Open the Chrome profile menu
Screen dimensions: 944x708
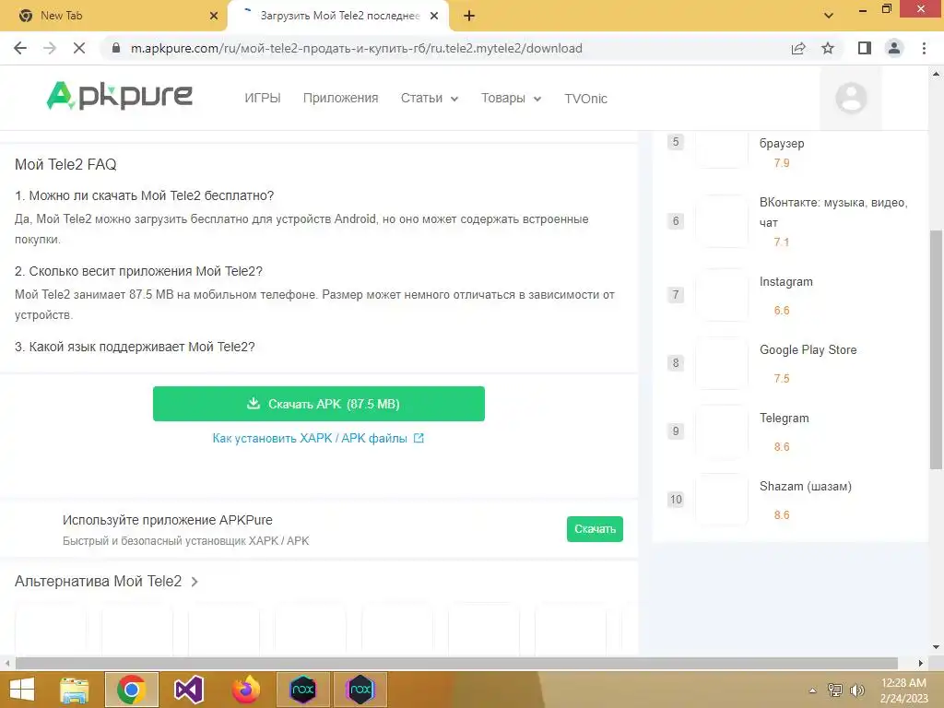click(x=894, y=48)
